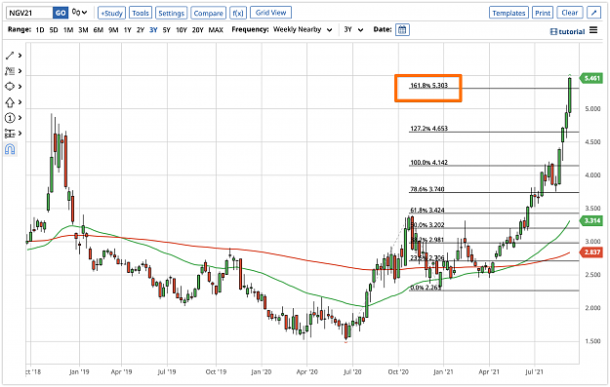
Task: Toggle the magnet snap tool
Action: coord(10,149)
